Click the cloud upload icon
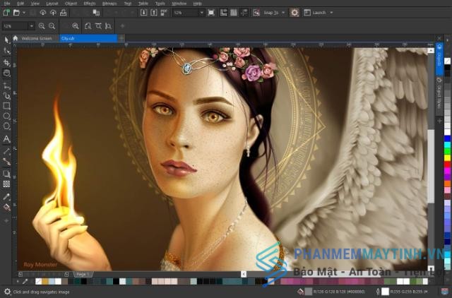This screenshot has height=298, width=452. click(x=53, y=13)
